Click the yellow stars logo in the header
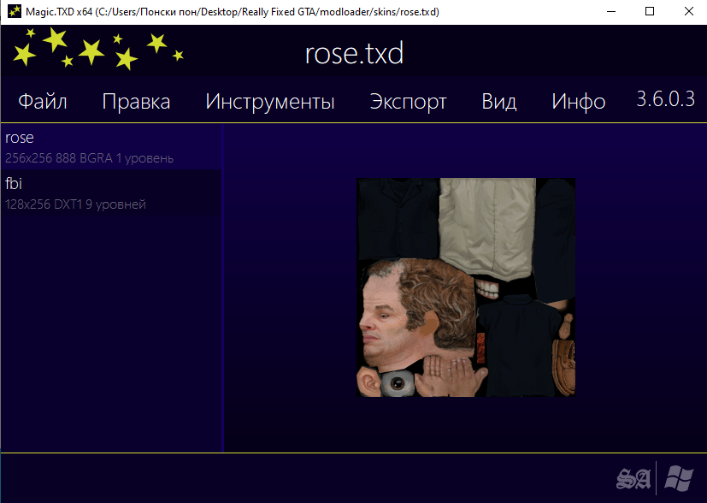This screenshot has width=707, height=503. click(x=97, y=49)
